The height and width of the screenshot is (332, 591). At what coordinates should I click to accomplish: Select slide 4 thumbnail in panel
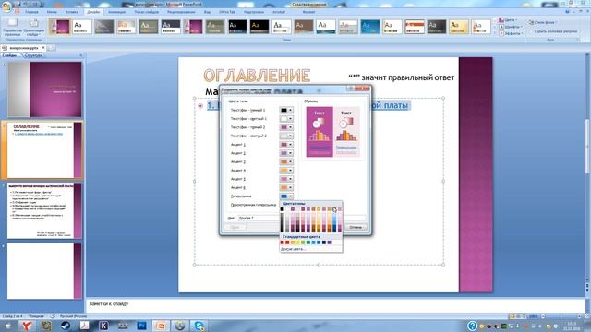(x=44, y=271)
